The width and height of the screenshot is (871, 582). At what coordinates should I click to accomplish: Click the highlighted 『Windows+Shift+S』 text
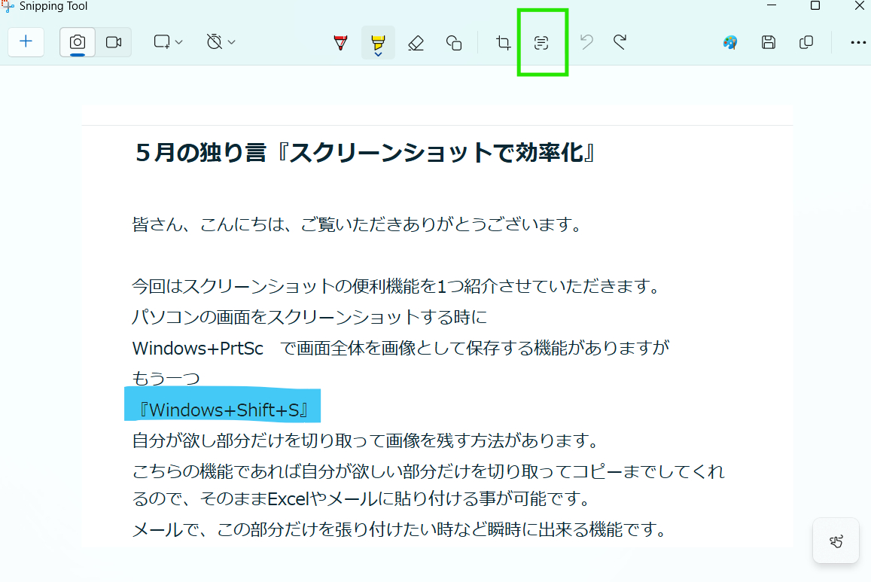tap(223, 410)
